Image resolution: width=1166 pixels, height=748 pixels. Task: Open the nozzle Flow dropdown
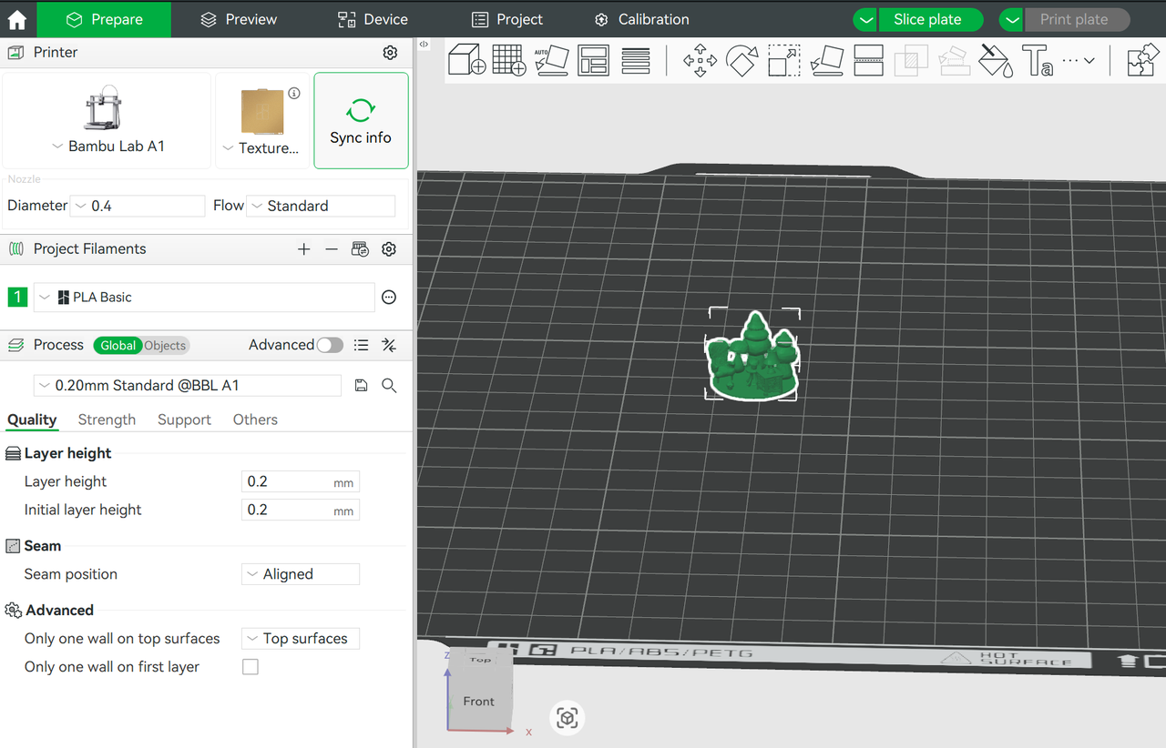(322, 207)
